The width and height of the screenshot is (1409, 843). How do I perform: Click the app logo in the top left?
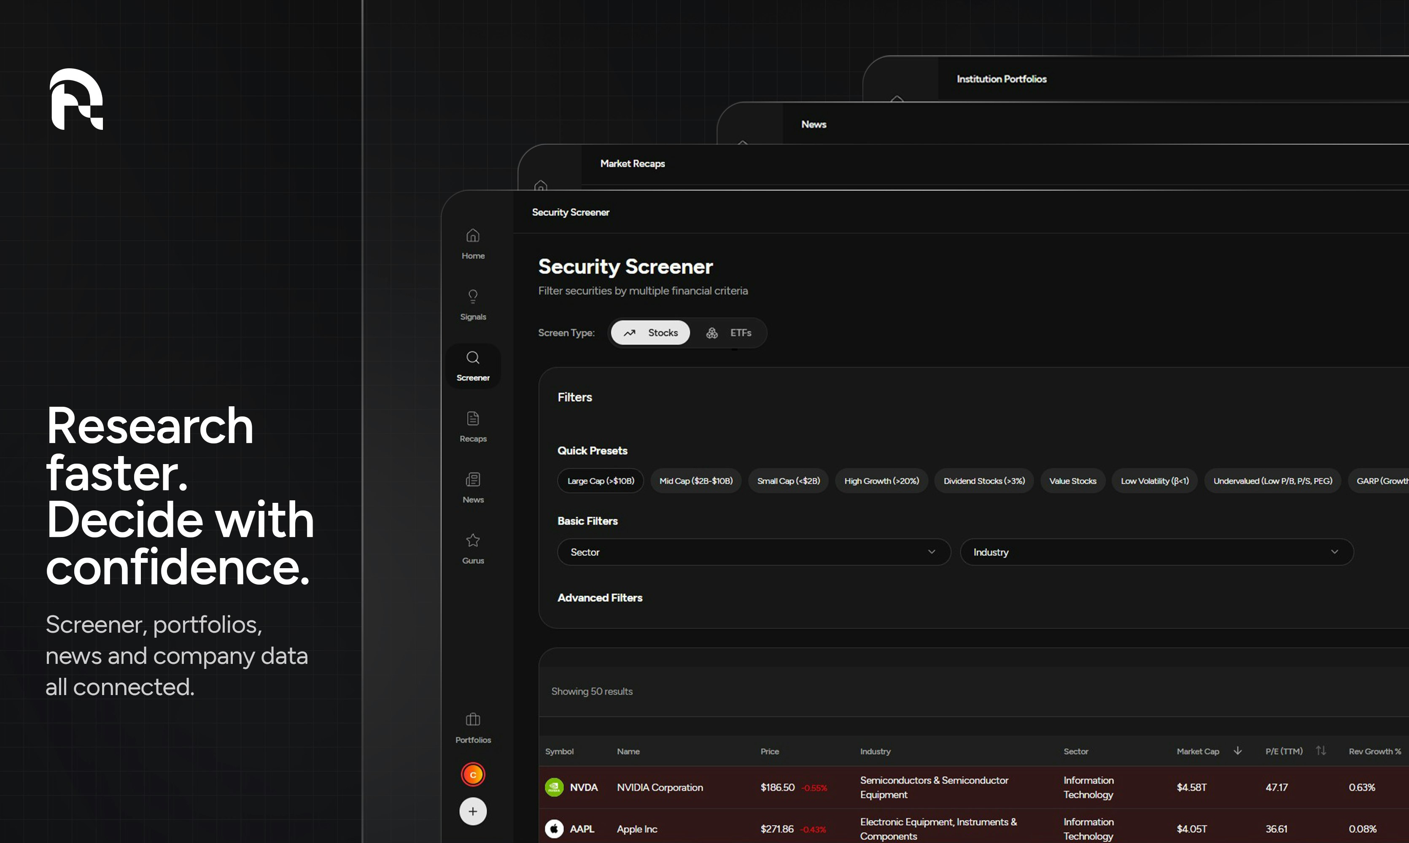click(x=77, y=100)
